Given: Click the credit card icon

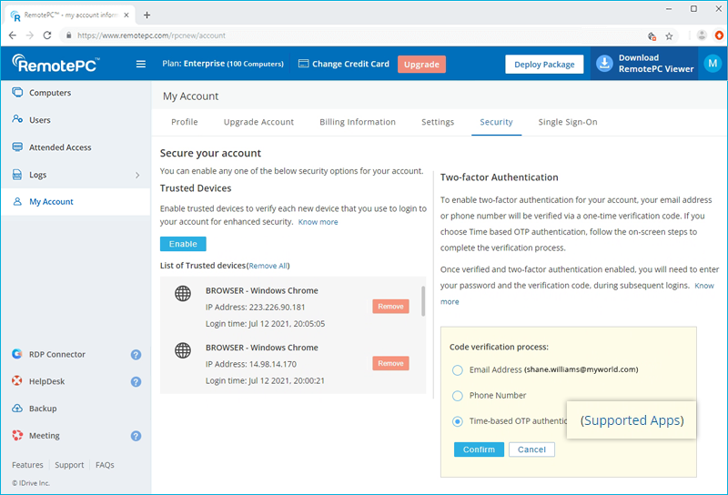Looking at the screenshot, I should (x=303, y=64).
